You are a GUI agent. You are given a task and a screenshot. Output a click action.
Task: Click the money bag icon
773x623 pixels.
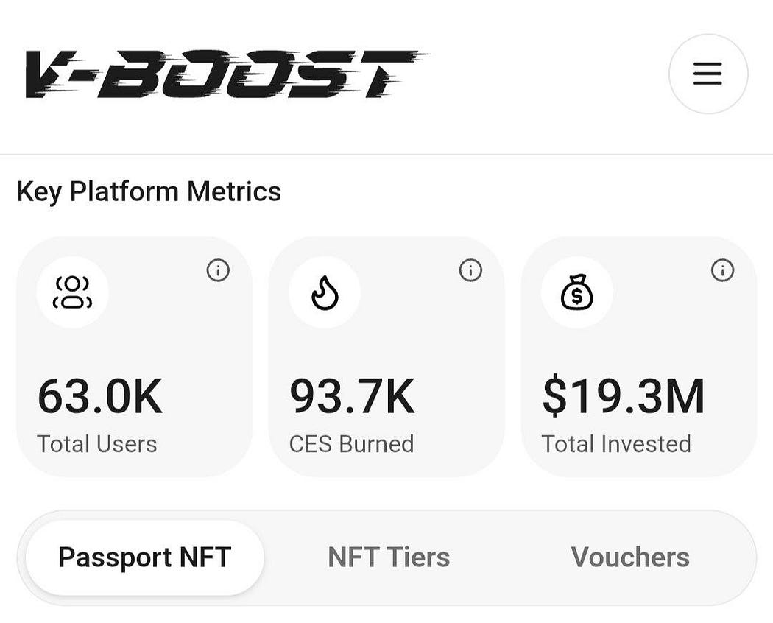[577, 292]
